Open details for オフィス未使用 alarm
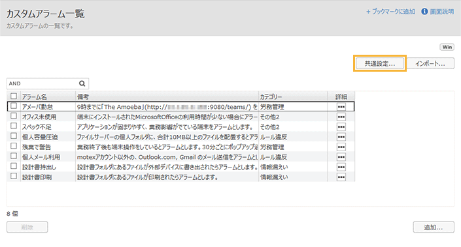Screen dimensions: 461x247 [x=341, y=117]
